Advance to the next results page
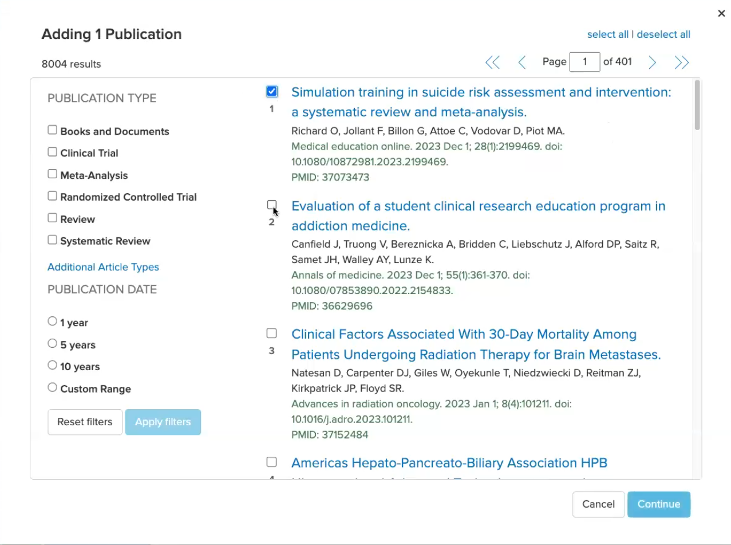Viewport: 731px width, 545px height. [652, 62]
